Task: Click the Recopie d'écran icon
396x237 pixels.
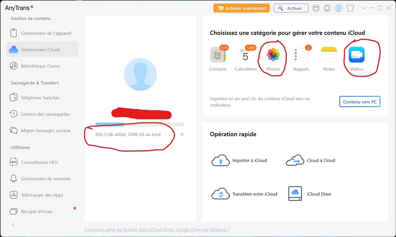Action: (x=13, y=211)
